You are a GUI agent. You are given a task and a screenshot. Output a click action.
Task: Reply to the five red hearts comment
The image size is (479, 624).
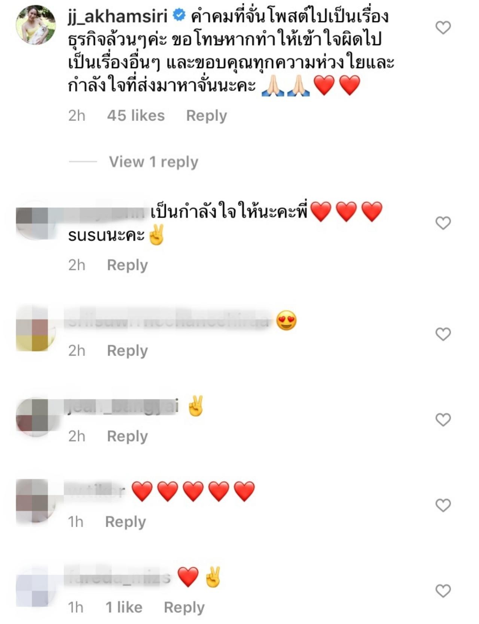tap(125, 522)
